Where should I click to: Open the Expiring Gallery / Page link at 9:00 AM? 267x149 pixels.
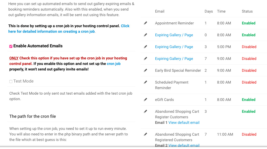click(174, 59)
